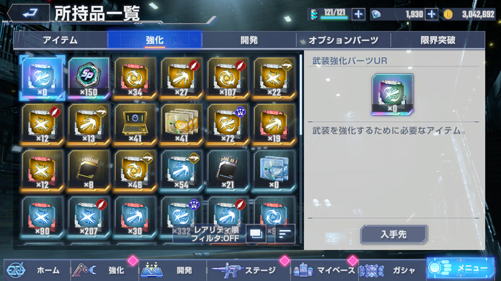Select the gold memory card item ×8
This screenshot has width=501, height=281.
tap(89, 170)
